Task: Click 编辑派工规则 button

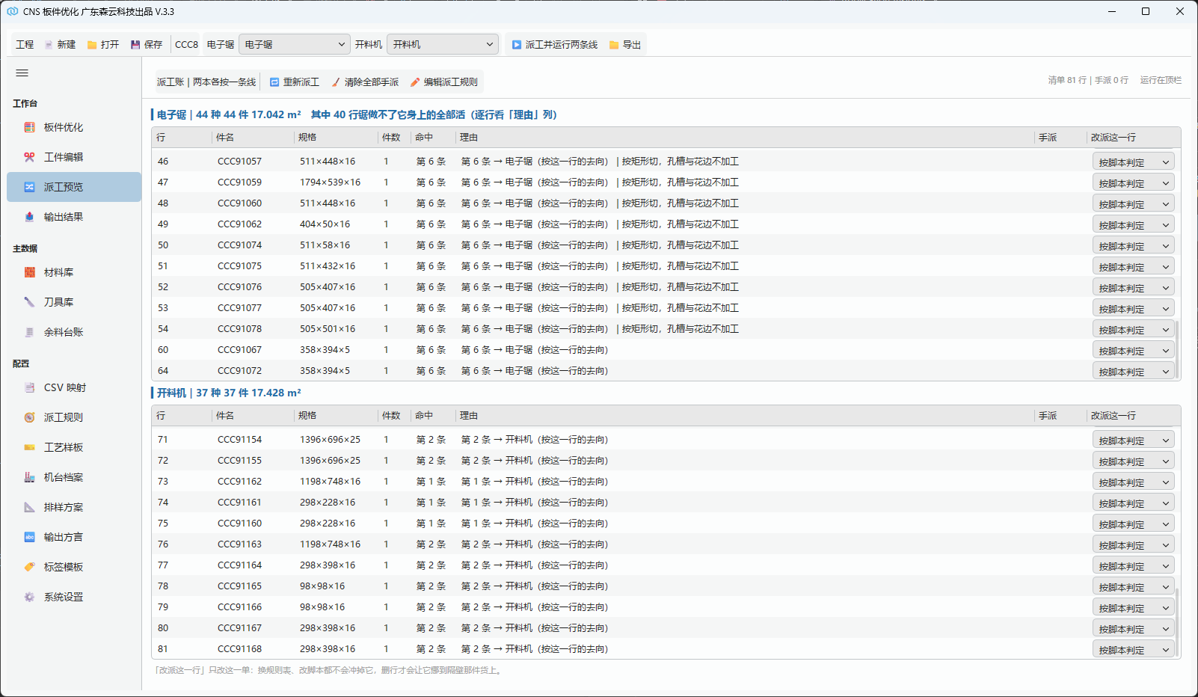Action: pyautogui.click(x=444, y=82)
